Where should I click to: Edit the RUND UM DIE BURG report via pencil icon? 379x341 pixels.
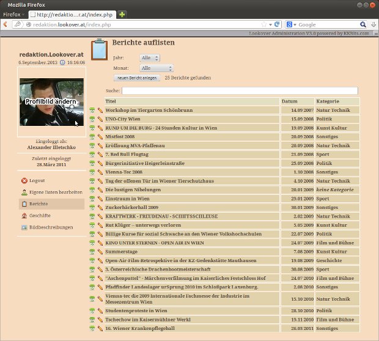(x=100, y=128)
